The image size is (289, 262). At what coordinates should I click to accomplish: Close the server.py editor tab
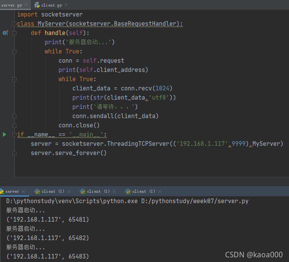click(x=26, y=5)
